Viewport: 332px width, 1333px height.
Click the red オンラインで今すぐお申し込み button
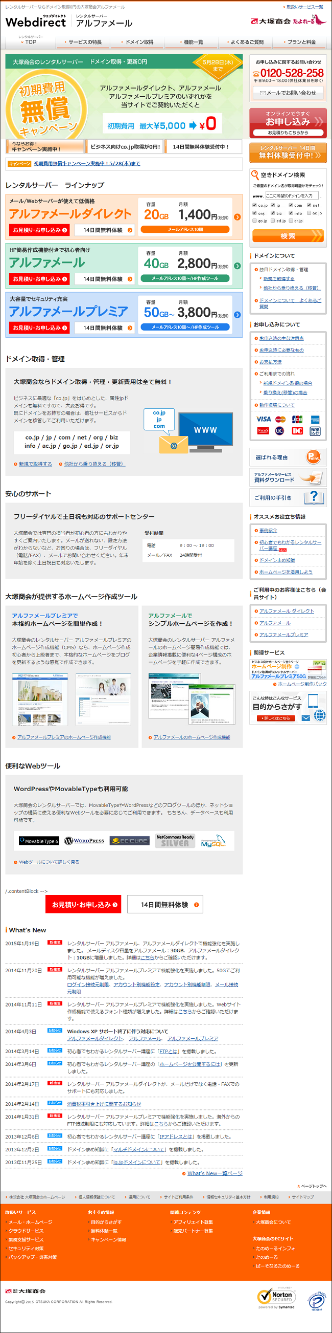[288, 123]
